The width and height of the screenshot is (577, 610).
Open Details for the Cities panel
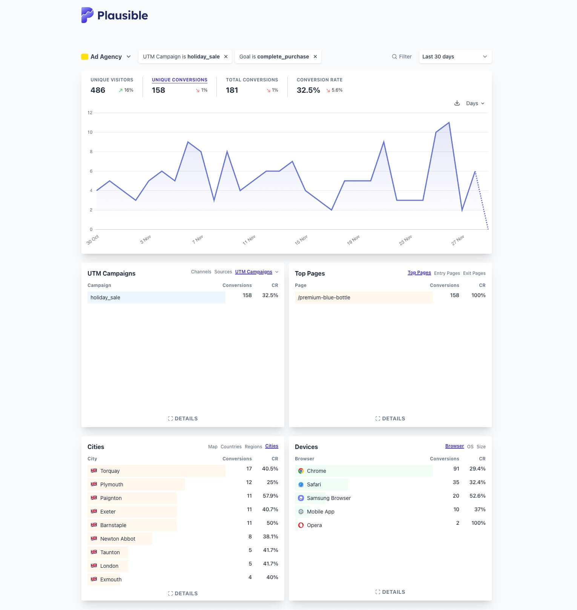(x=183, y=593)
